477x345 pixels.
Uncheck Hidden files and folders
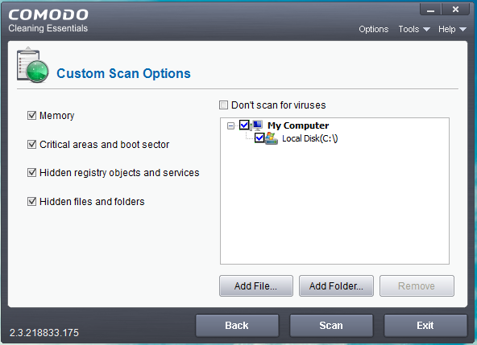[31, 201]
